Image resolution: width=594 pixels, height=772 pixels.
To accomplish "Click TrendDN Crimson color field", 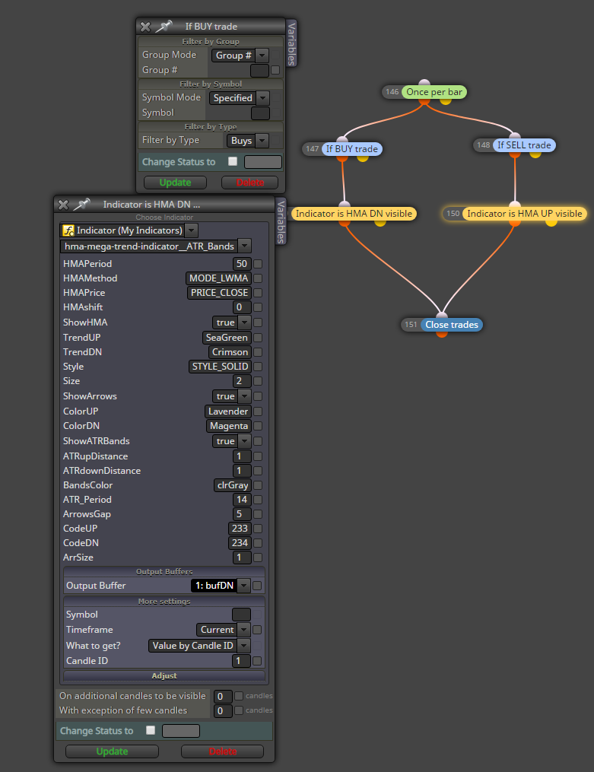I will (230, 352).
